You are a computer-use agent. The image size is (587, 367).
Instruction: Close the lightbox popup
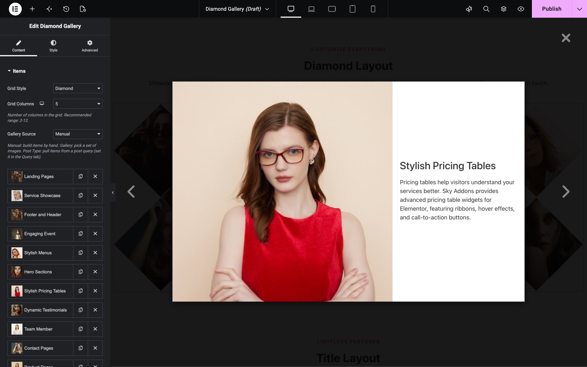click(x=566, y=38)
